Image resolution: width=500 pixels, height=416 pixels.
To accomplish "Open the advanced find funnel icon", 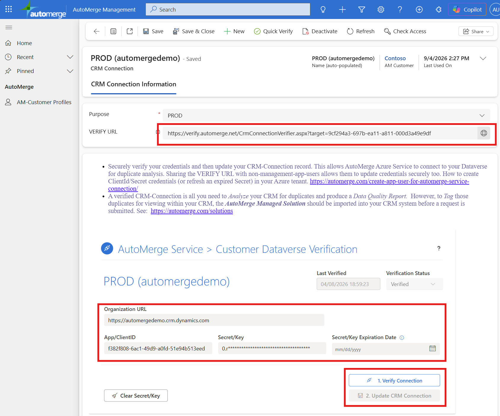I will pyautogui.click(x=362, y=9).
